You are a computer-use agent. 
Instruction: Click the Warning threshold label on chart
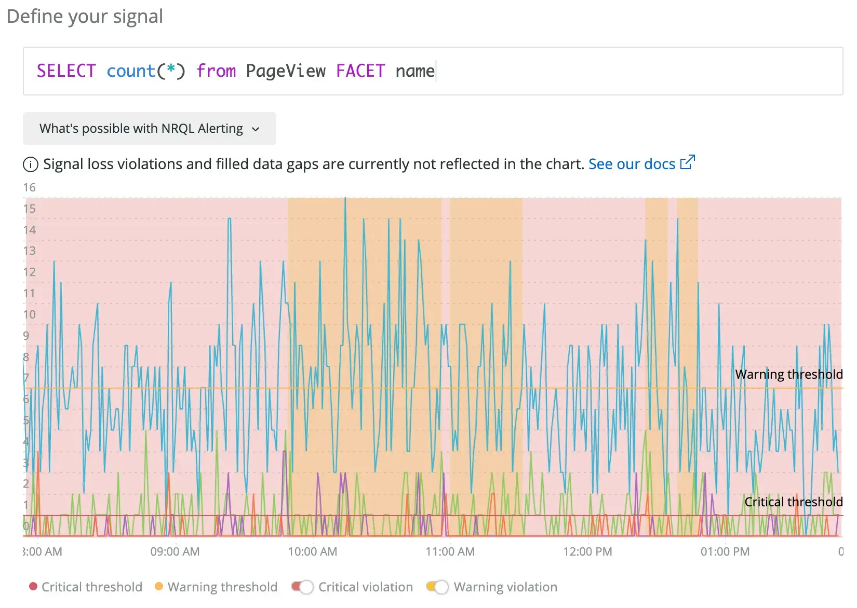(x=788, y=374)
